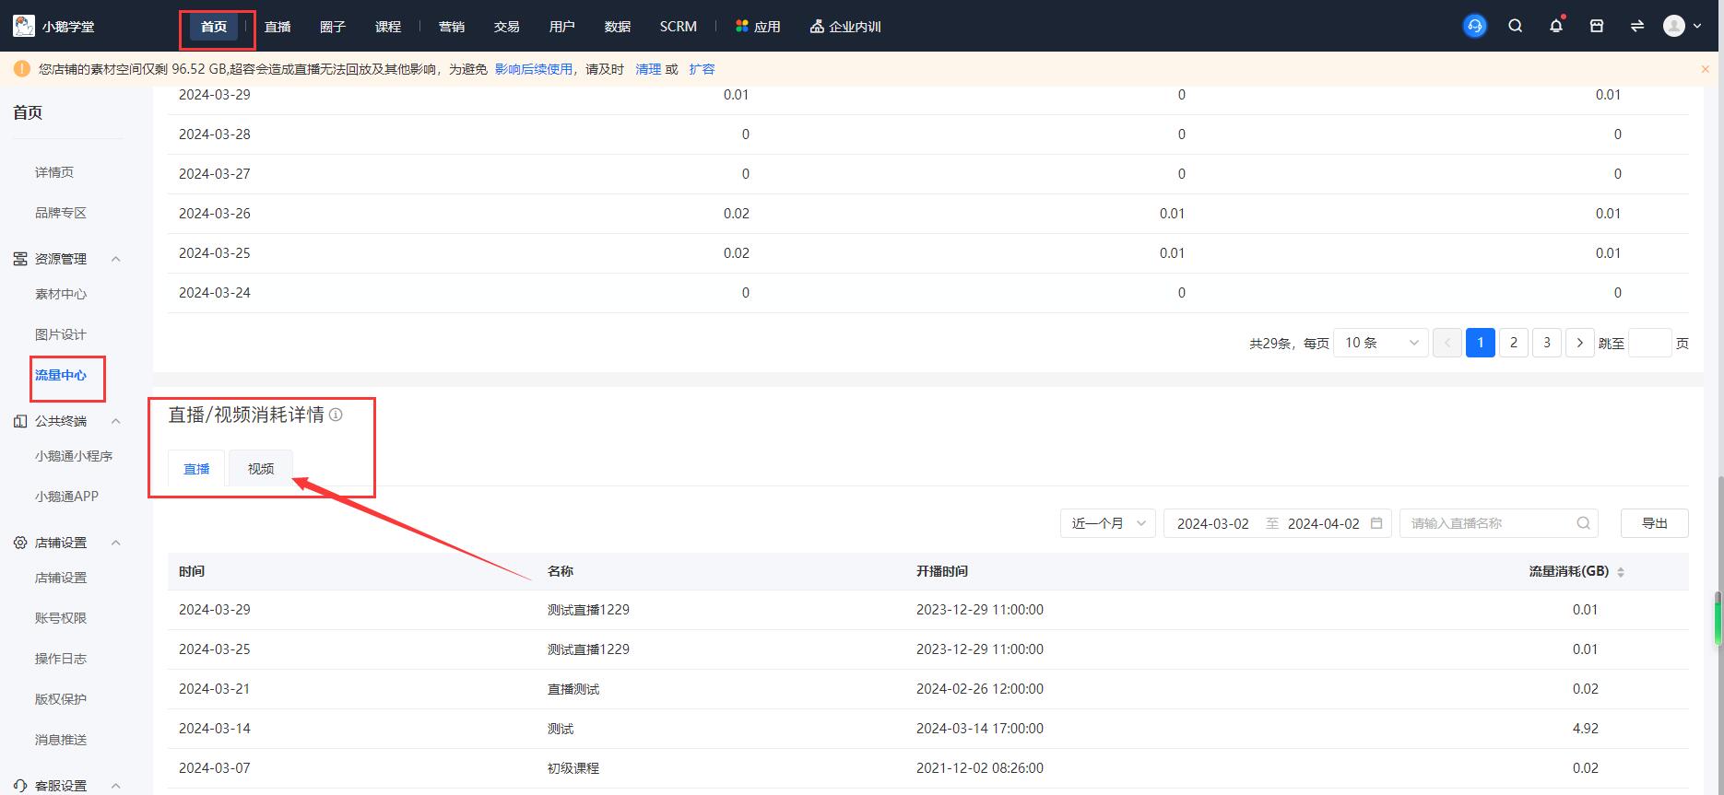Sort by 流量消耗(GB) column arrows
Screen dimensions: 1724x795
(x=1621, y=572)
